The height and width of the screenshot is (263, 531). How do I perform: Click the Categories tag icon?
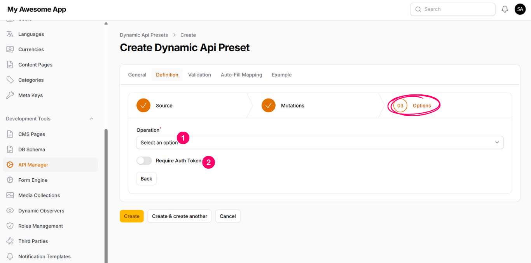pos(10,80)
